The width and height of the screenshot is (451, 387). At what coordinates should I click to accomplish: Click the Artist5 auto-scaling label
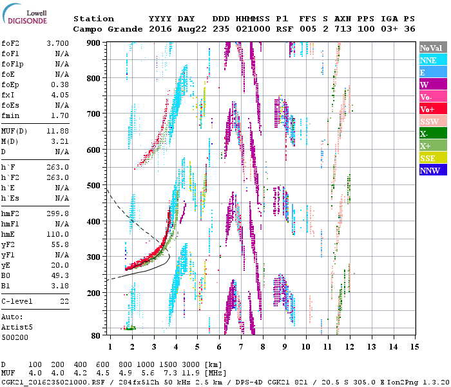click(x=17, y=328)
